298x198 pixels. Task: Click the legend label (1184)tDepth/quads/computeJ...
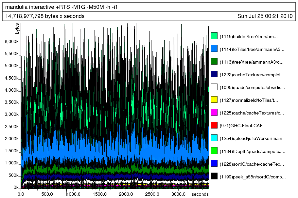[253, 151]
